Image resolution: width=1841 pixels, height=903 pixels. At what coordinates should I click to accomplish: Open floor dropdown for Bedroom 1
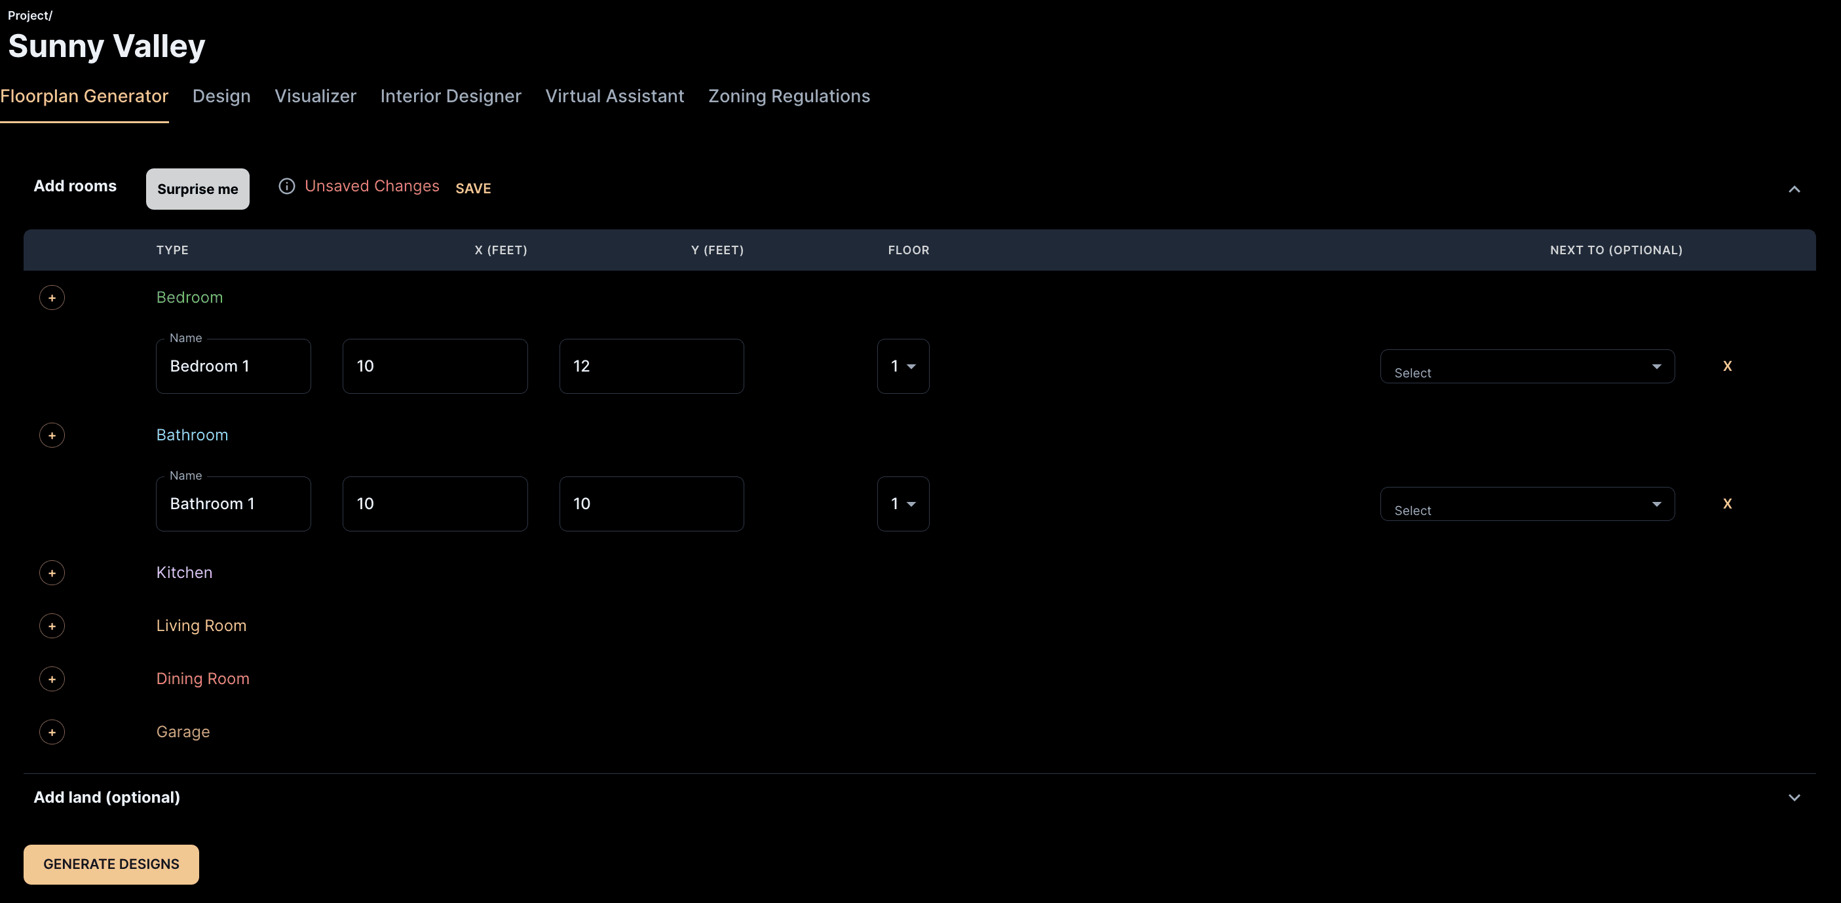[903, 366]
